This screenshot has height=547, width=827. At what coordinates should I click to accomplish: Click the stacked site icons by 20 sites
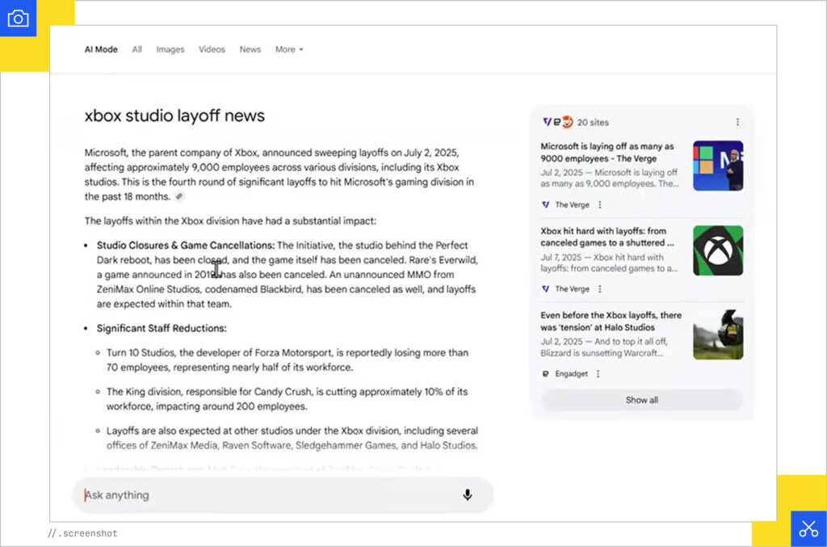pos(557,122)
